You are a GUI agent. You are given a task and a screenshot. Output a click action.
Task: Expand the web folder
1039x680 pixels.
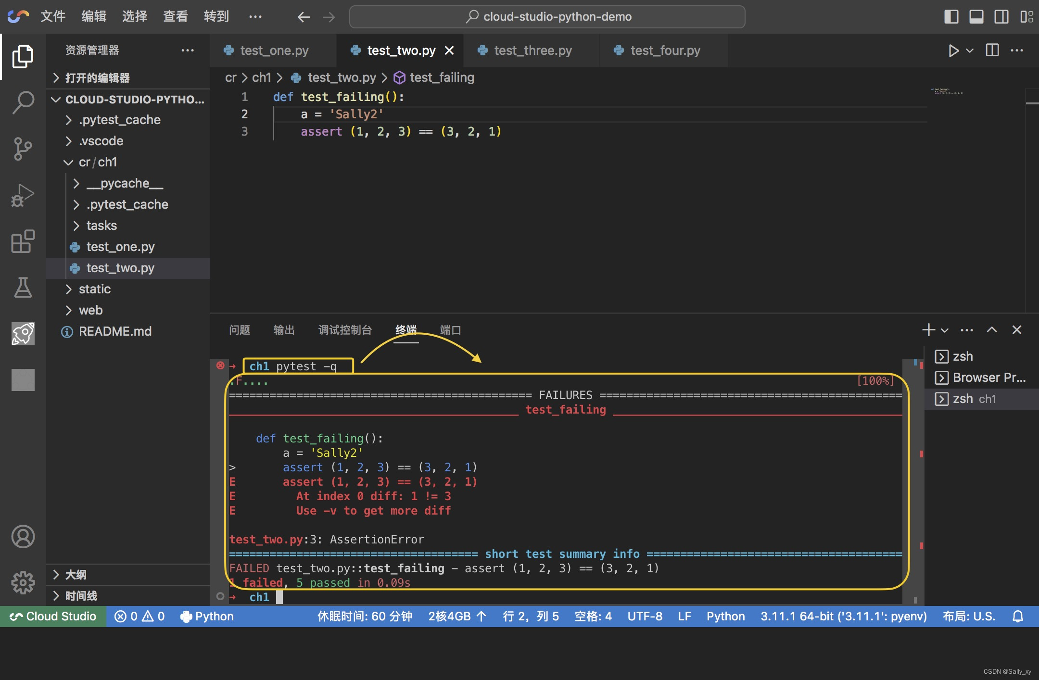(128, 310)
